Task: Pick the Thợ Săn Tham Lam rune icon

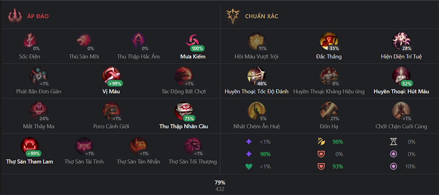Action: pos(29,146)
